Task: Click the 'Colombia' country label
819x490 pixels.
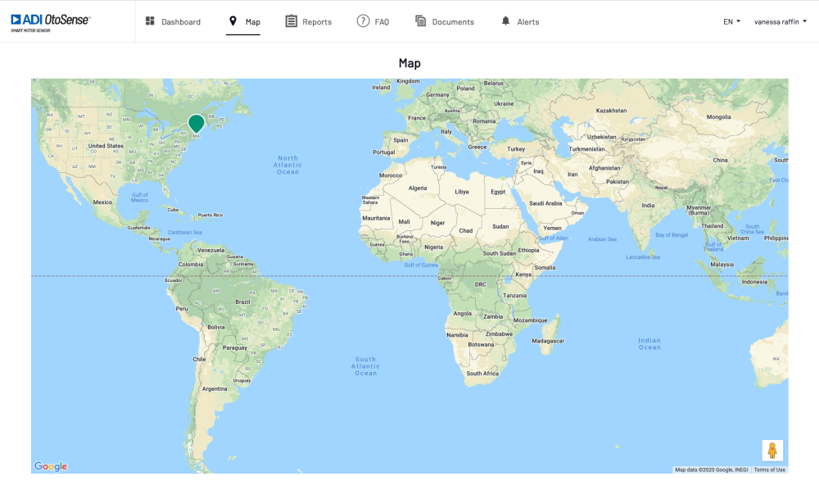Action: pos(191,265)
